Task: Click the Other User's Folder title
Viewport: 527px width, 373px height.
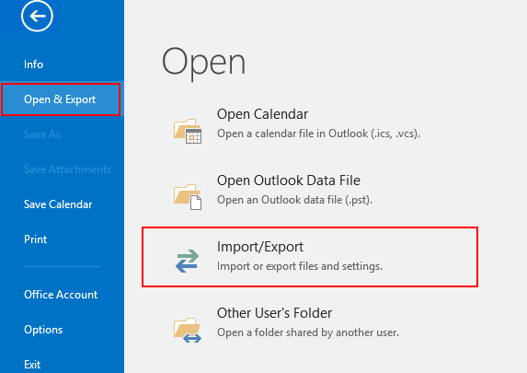Action: [275, 313]
